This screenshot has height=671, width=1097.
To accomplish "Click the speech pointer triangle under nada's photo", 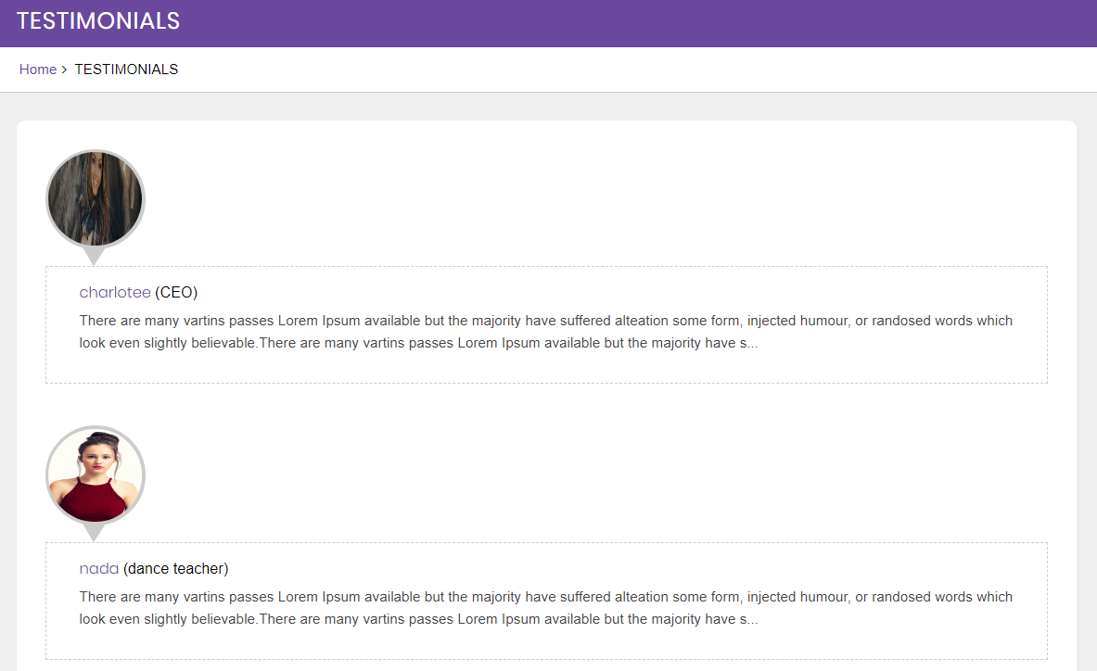I will pyautogui.click(x=94, y=533).
